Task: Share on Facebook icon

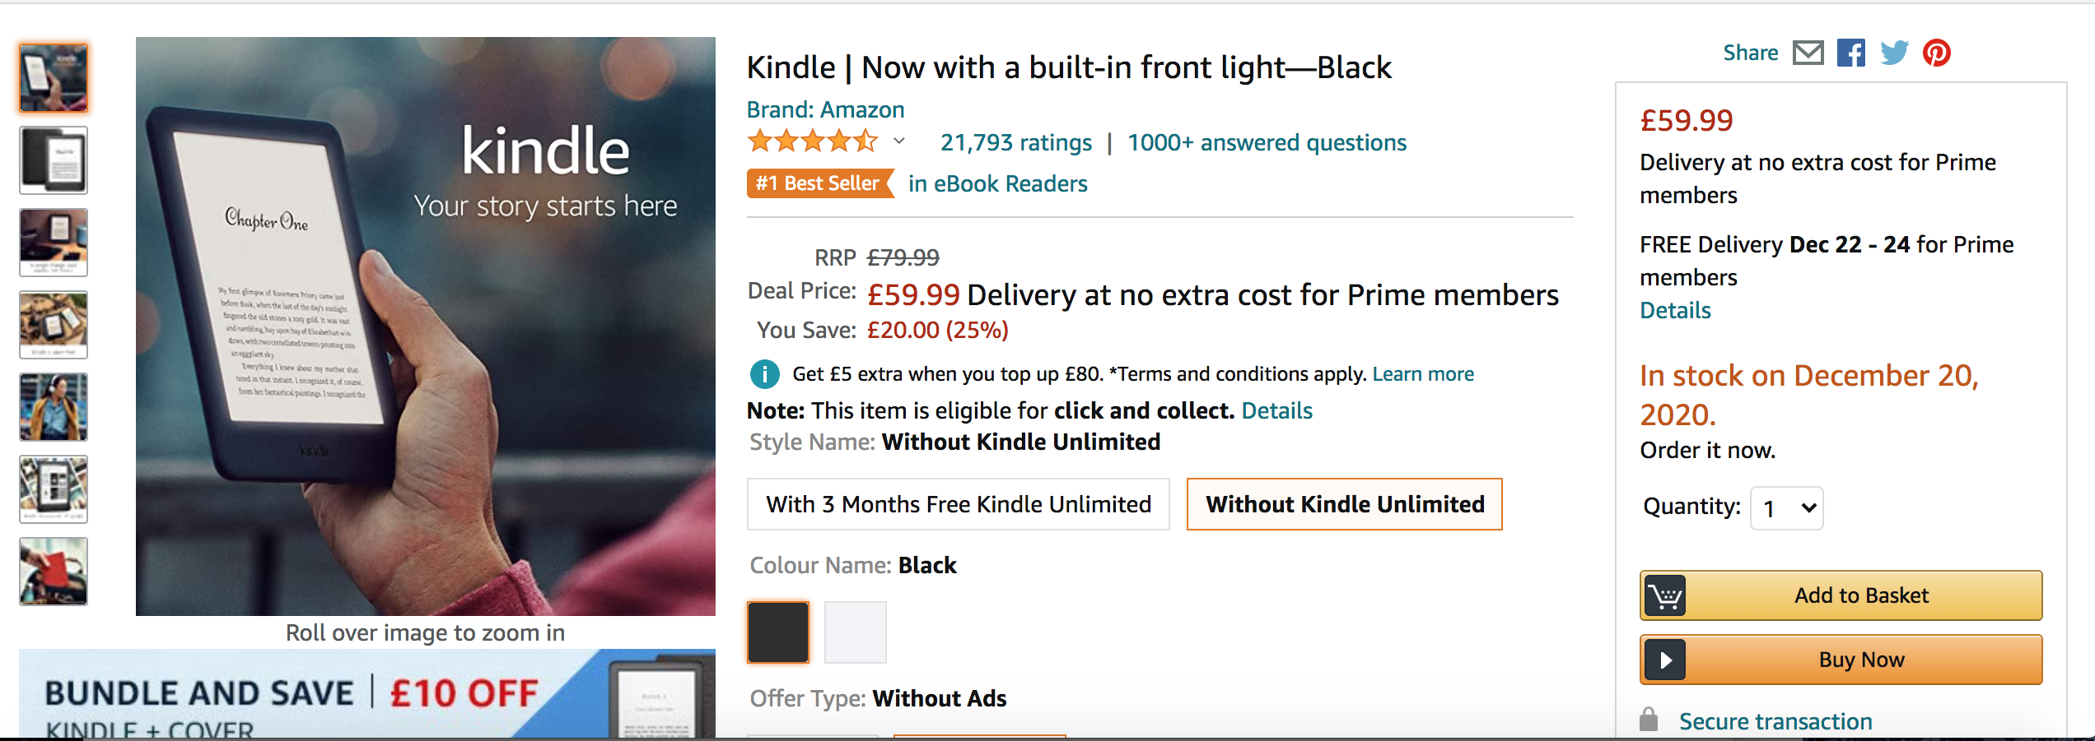Action: [1851, 53]
